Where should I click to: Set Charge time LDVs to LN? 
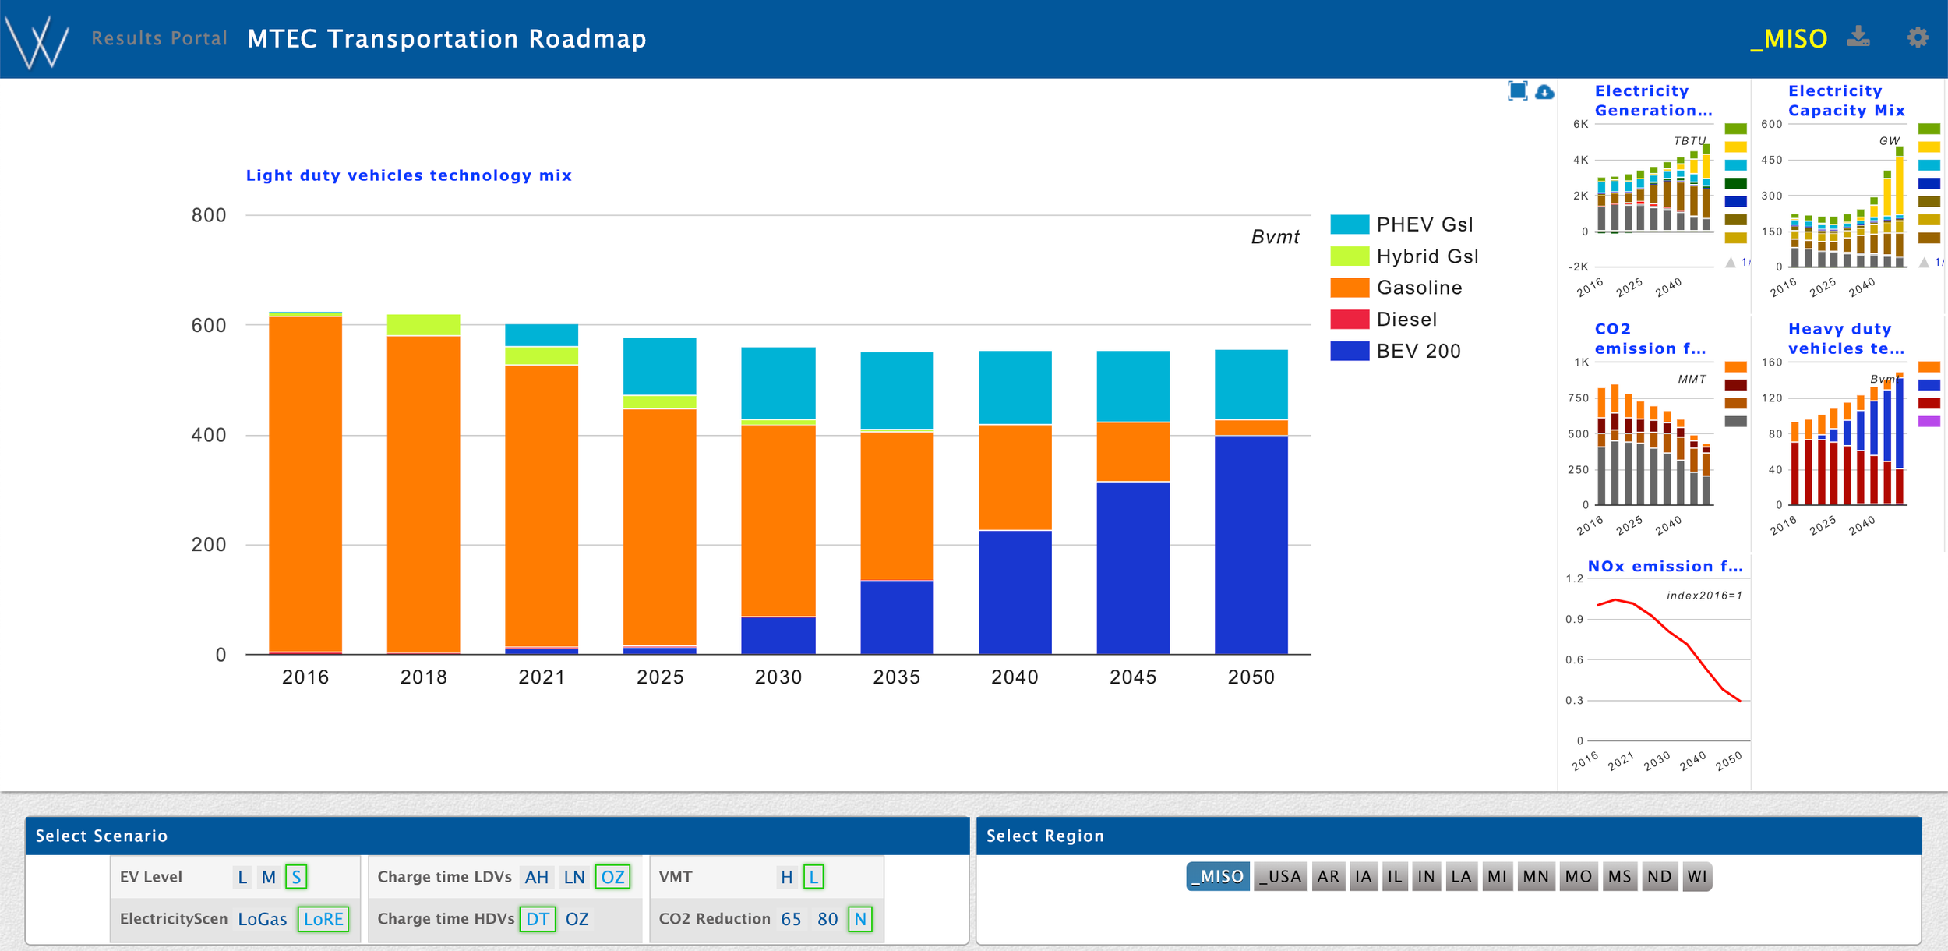point(574,877)
